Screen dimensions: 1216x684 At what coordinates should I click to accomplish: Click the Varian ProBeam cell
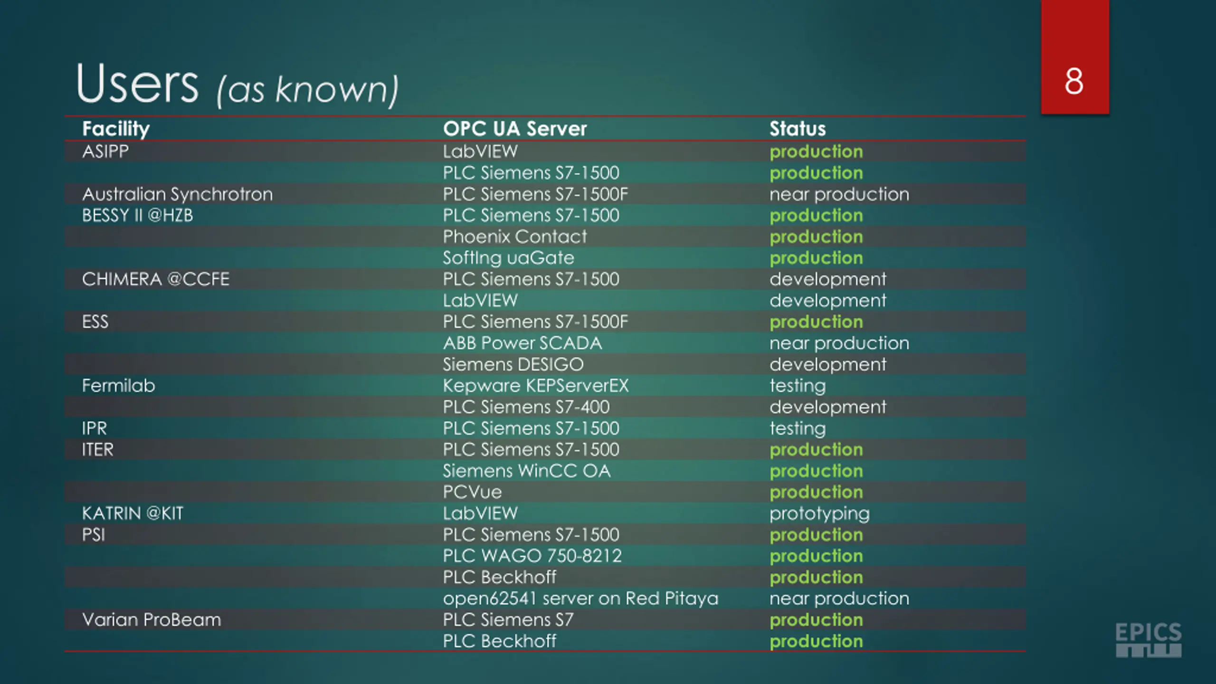(152, 620)
